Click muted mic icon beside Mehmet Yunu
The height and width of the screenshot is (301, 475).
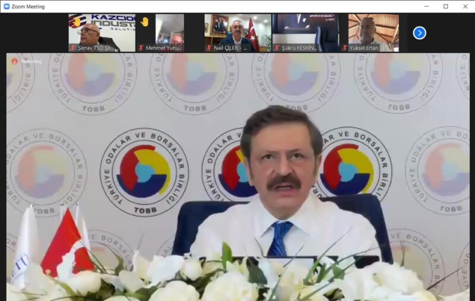[x=141, y=48]
